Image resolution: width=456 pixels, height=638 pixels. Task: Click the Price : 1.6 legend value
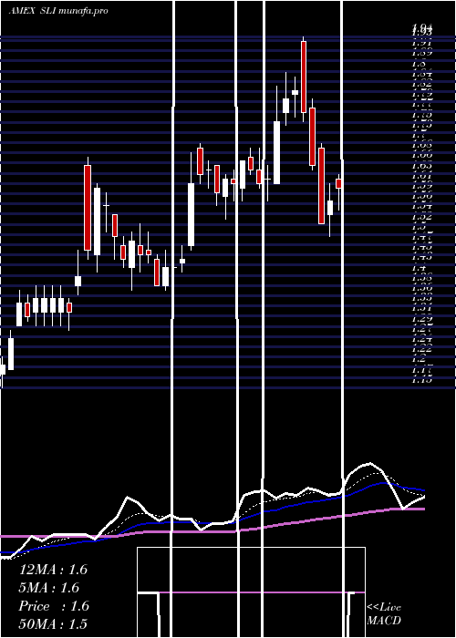point(54,606)
